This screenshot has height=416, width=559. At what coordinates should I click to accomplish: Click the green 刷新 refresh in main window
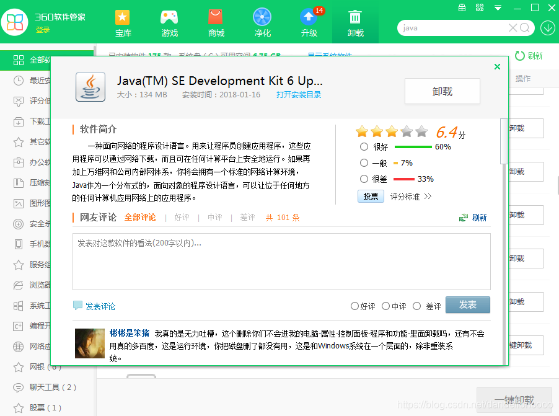click(x=529, y=56)
